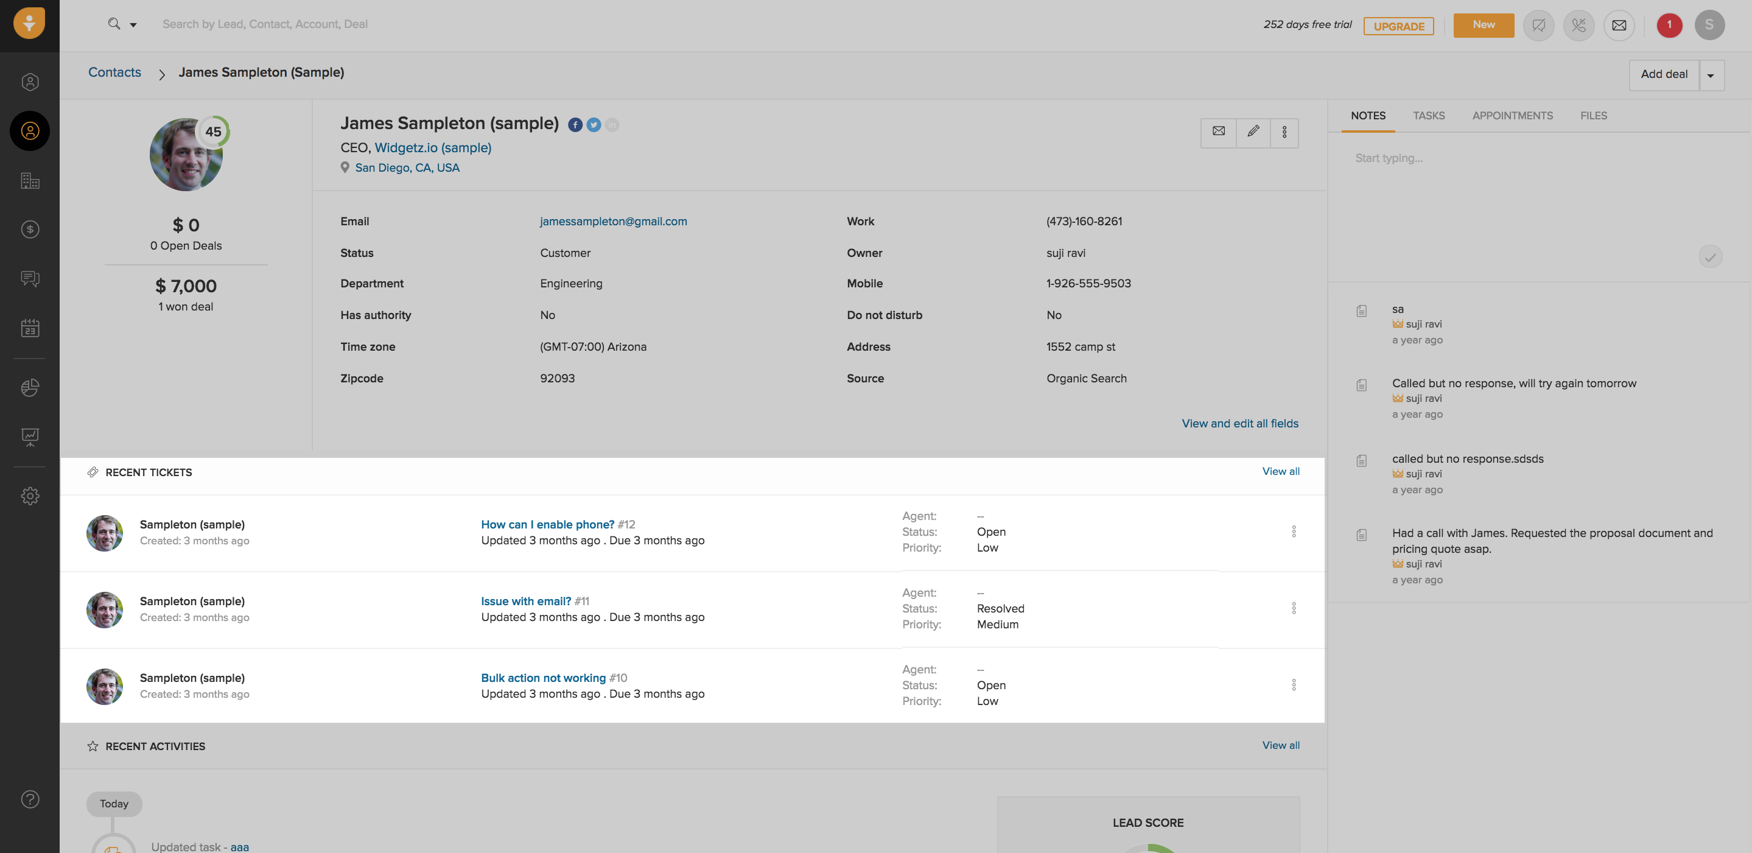
Task: Click the pencil edit contact icon
Action: click(1253, 132)
